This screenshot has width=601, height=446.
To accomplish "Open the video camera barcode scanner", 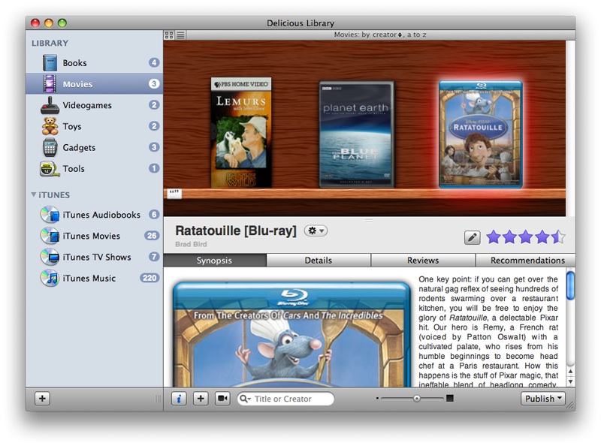I will [222, 399].
